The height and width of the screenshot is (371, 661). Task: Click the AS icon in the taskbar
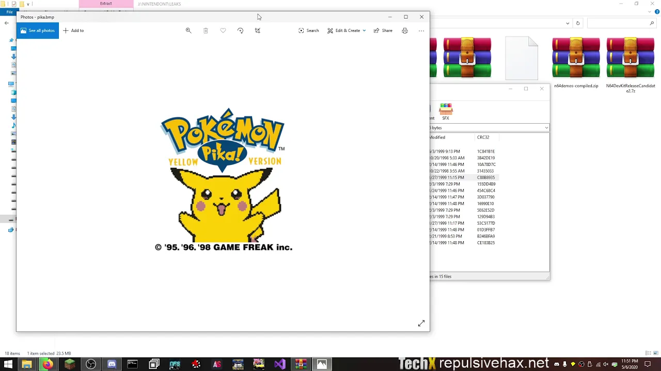(x=217, y=364)
